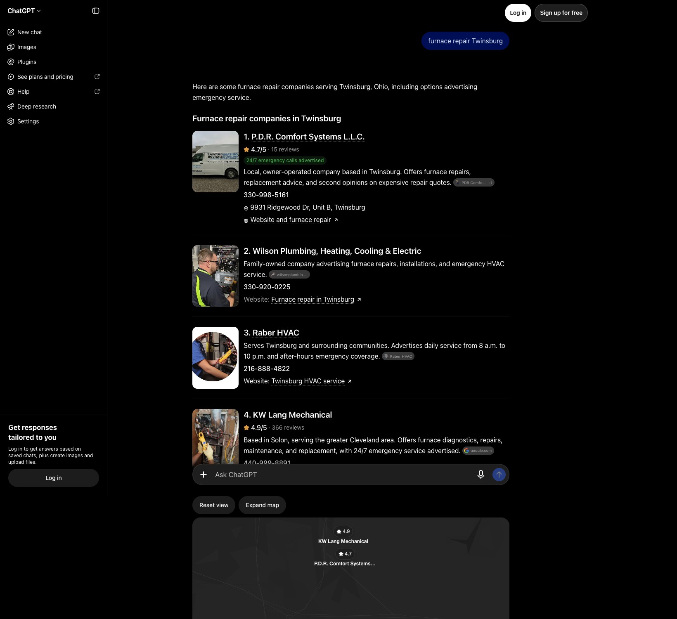
Task: Click the Help lifebuoy icon
Action: 11,92
